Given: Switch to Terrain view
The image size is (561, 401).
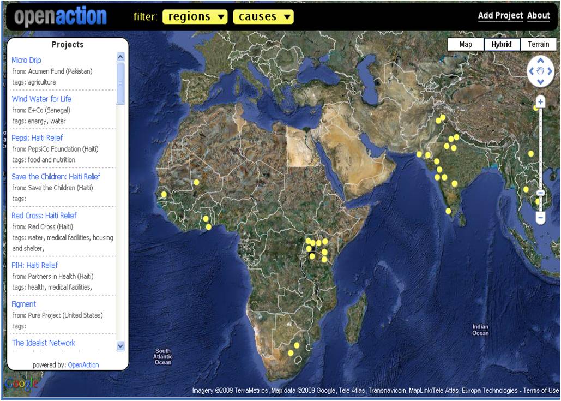Looking at the screenshot, I should 538,44.
